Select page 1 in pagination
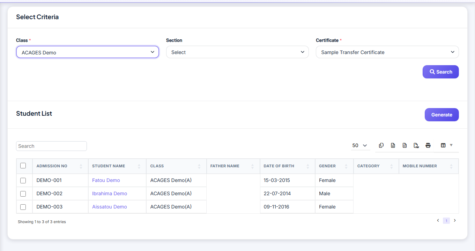 [446, 221]
